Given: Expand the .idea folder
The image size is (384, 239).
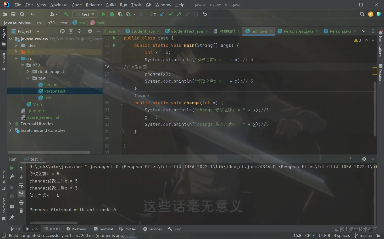Looking at the screenshot, I should pos(16,45).
